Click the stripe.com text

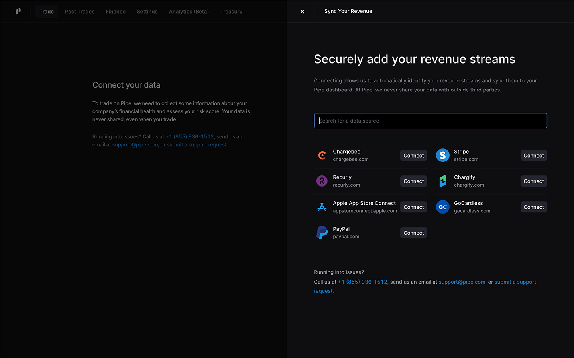tap(466, 159)
